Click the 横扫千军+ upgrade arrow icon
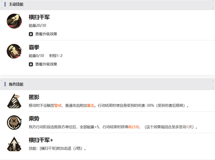Viewport: 215px width, 160px height. pos(14,144)
